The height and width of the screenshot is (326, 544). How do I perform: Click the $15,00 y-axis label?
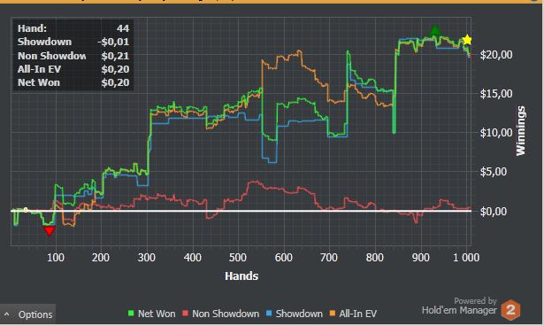pyautogui.click(x=496, y=94)
